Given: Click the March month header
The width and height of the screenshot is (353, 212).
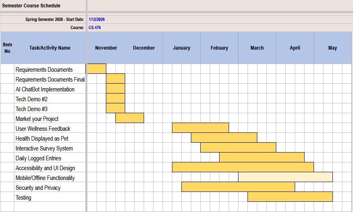Looking at the screenshot, I should coord(257,48).
